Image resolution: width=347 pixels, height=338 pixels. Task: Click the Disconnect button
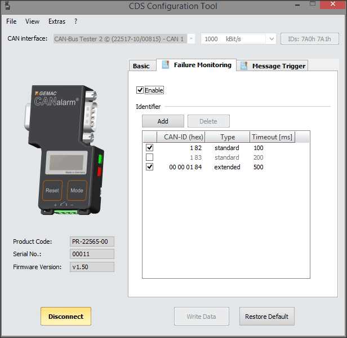(x=65, y=317)
